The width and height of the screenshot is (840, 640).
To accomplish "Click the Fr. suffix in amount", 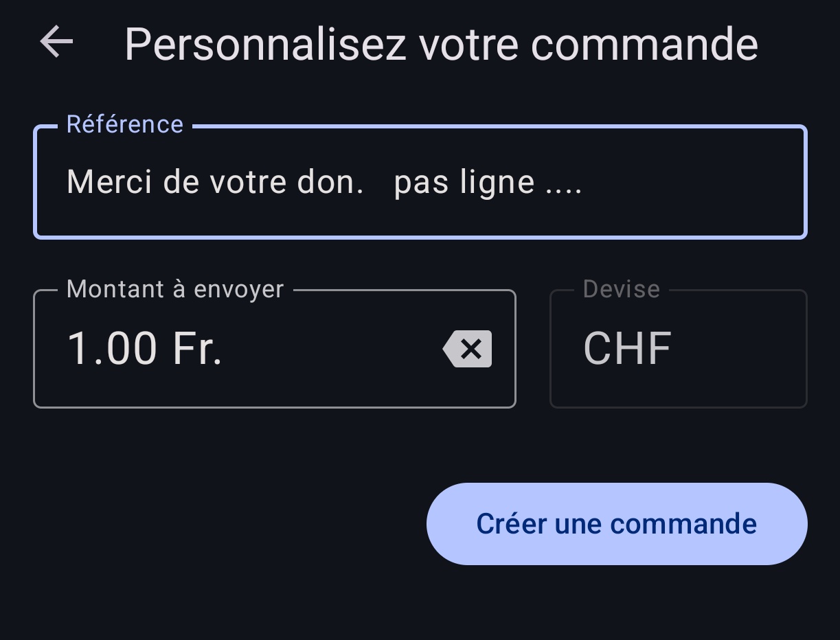I will click(197, 349).
